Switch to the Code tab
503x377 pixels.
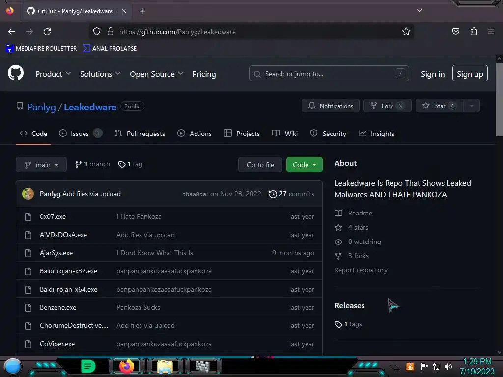tap(33, 134)
